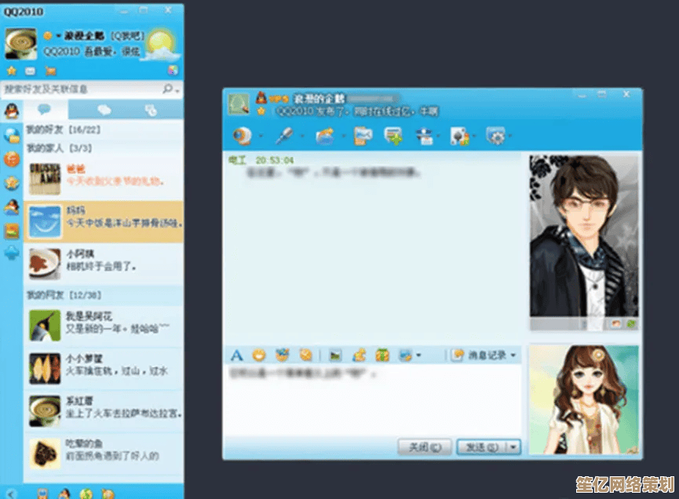This screenshot has width=679, height=499.
Task: Click the gift box icon in chat toolbar
Action: 382,355
